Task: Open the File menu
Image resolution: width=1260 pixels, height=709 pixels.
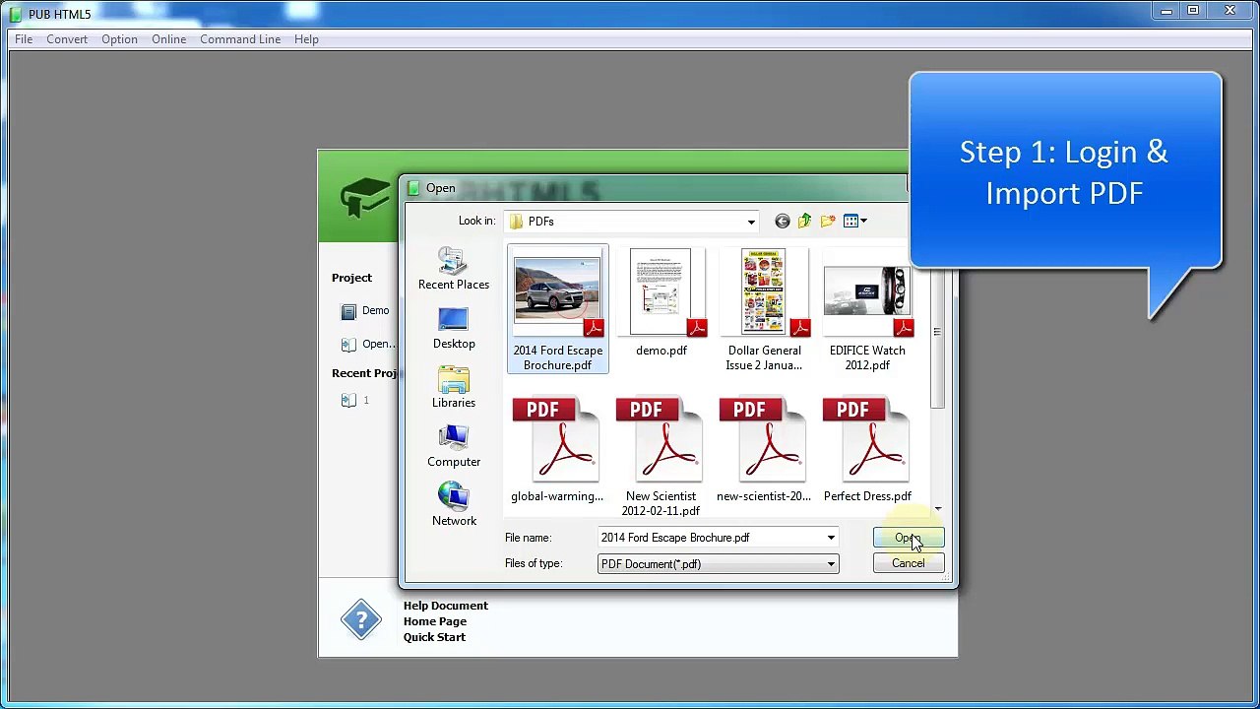Action: pyautogui.click(x=24, y=39)
